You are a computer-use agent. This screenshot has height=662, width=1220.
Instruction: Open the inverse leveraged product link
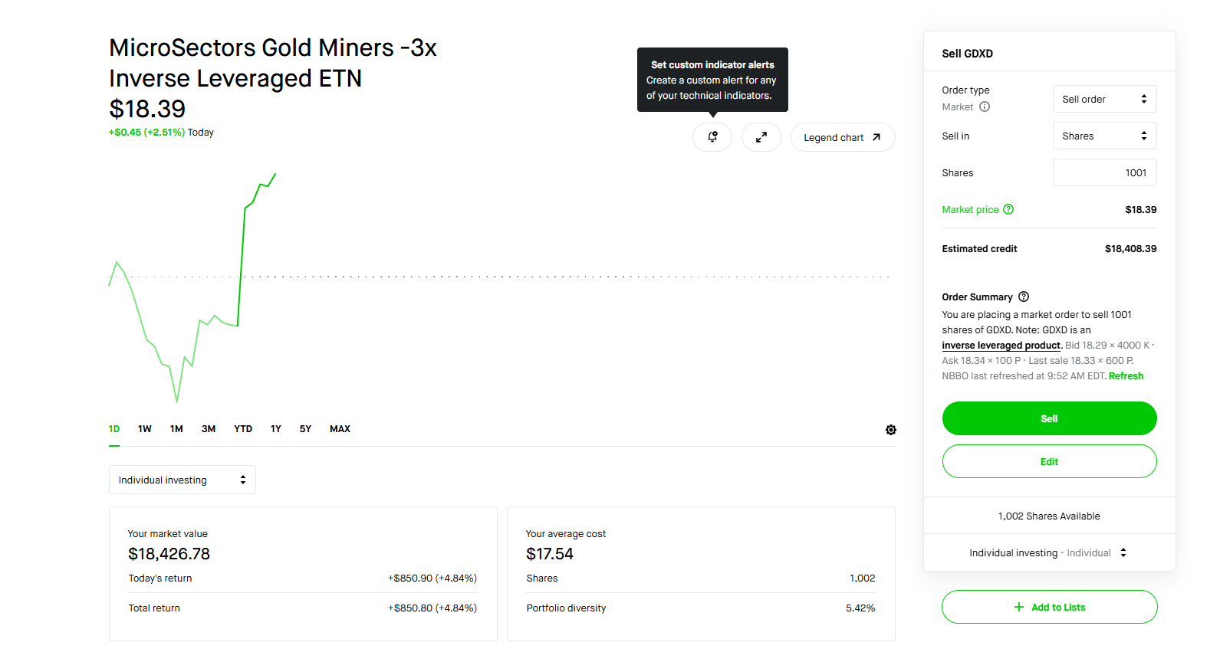(x=1001, y=346)
